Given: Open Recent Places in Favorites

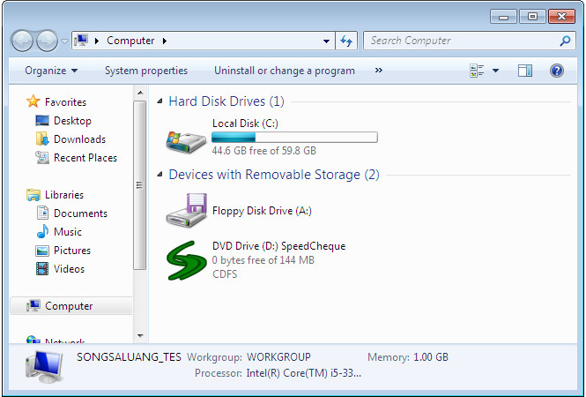Looking at the screenshot, I should click(85, 158).
